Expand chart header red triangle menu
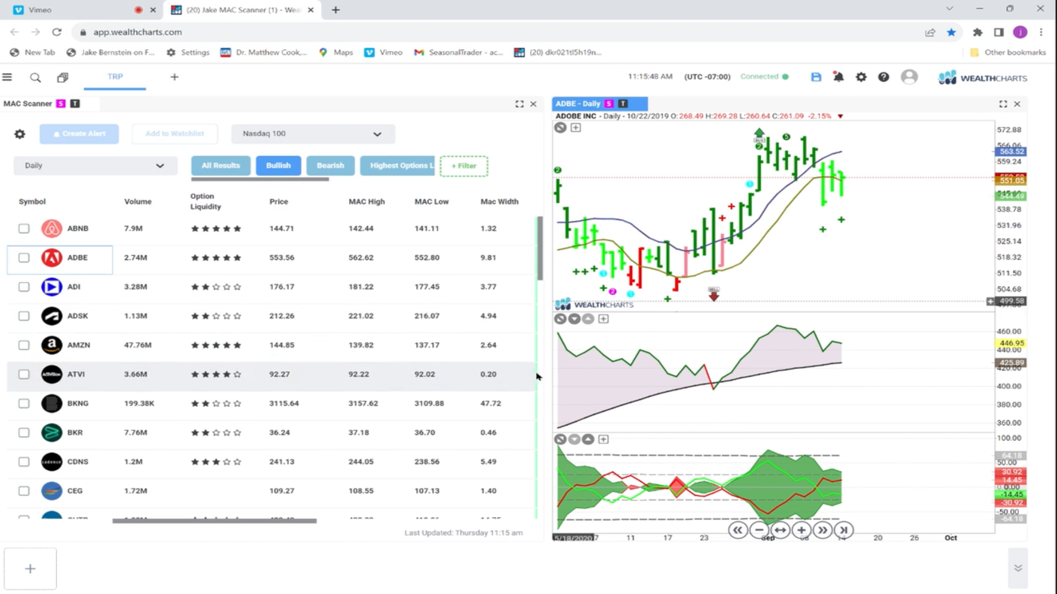Viewport: 1057px width, 594px height. tap(840, 116)
